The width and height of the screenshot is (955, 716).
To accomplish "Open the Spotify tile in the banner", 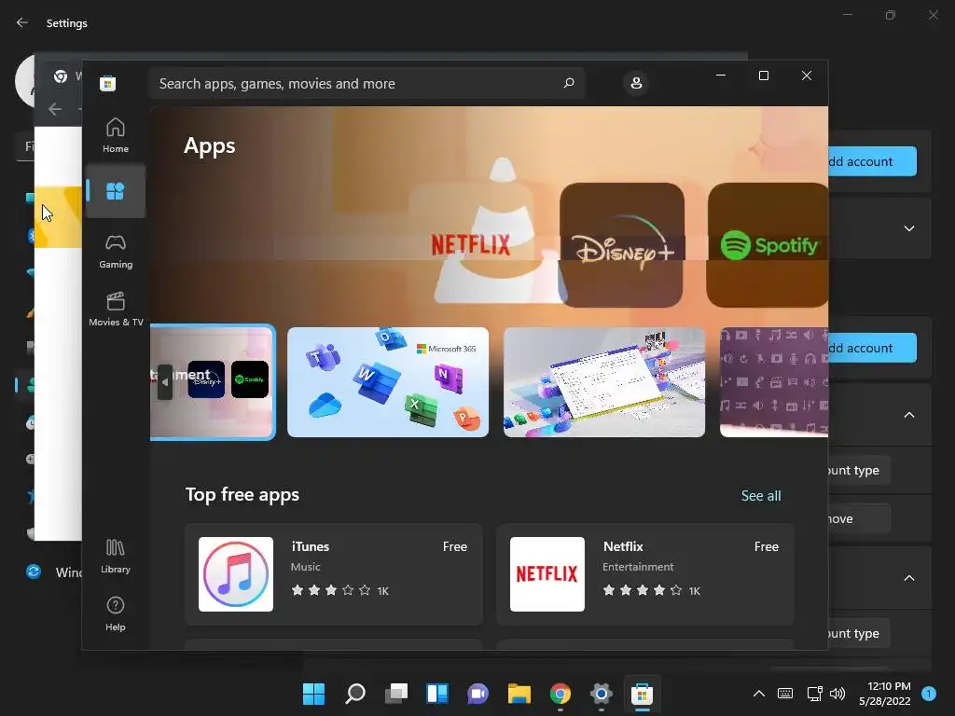I will [768, 245].
